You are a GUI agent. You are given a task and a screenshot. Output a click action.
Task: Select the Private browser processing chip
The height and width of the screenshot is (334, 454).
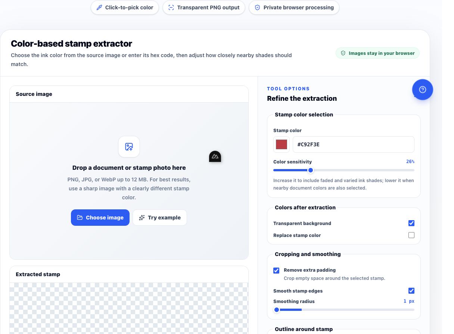click(294, 7)
